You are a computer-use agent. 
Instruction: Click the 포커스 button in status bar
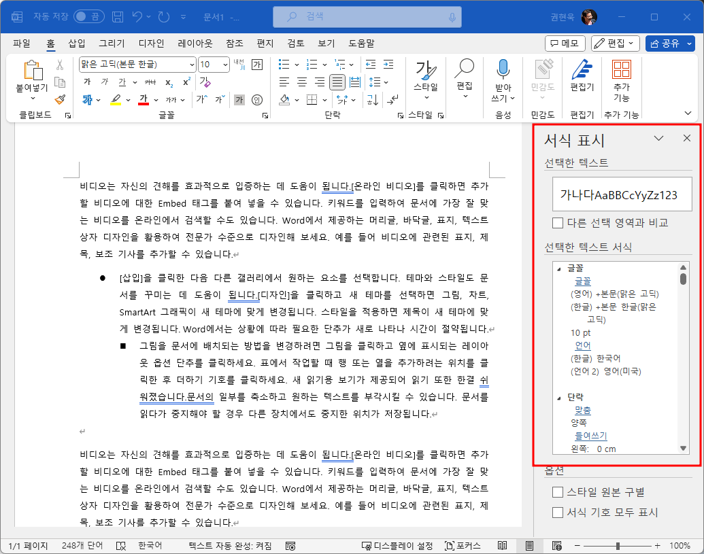tap(463, 545)
